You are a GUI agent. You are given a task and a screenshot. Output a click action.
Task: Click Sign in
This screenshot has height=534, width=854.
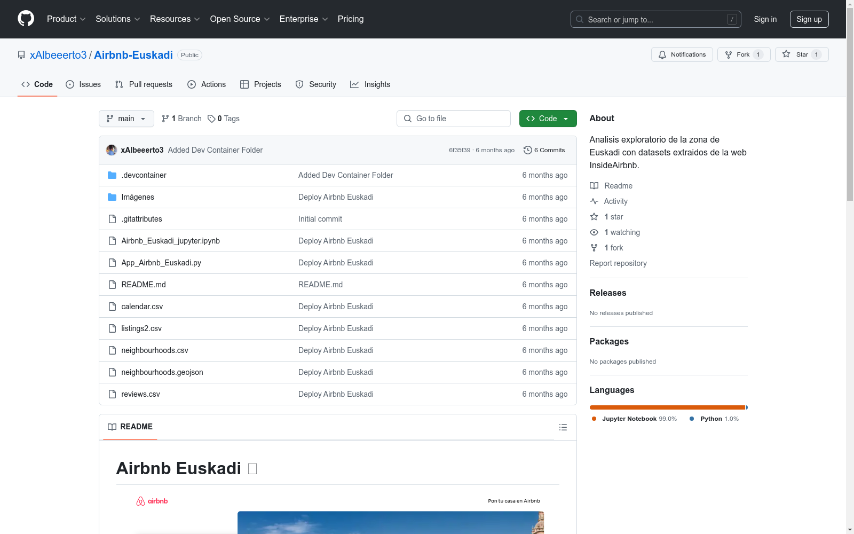[765, 19]
